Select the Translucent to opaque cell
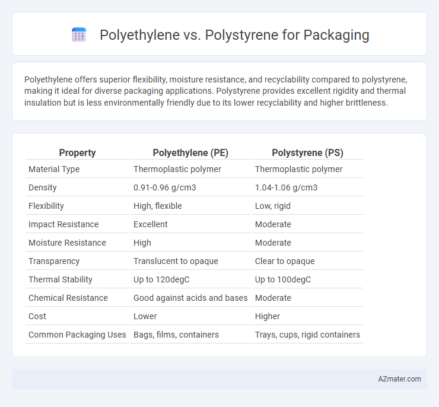The image size is (439, 407). [176, 261]
